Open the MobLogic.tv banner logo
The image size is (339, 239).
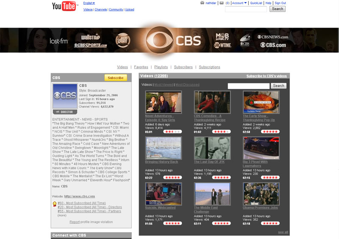pos(222,36)
